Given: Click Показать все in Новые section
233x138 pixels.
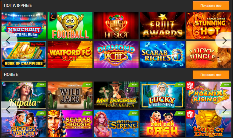Looking at the screenshot, I should tap(211, 75).
